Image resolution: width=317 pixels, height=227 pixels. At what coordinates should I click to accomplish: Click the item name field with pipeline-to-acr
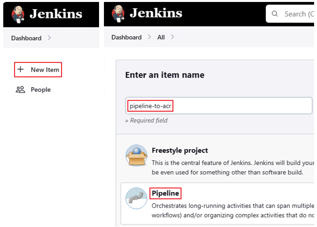pos(219,106)
